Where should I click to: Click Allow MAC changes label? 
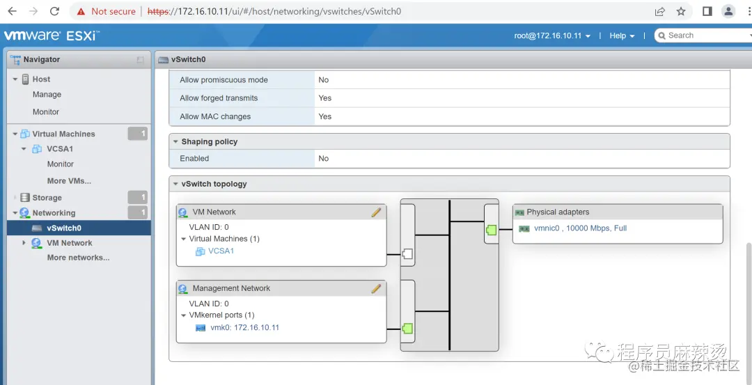pyautogui.click(x=215, y=116)
